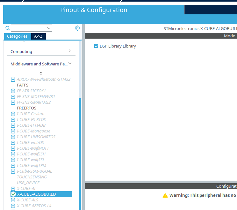Click the sort arrows above the middleware list
Viewport: 237px width, 210px height.
[41, 73]
